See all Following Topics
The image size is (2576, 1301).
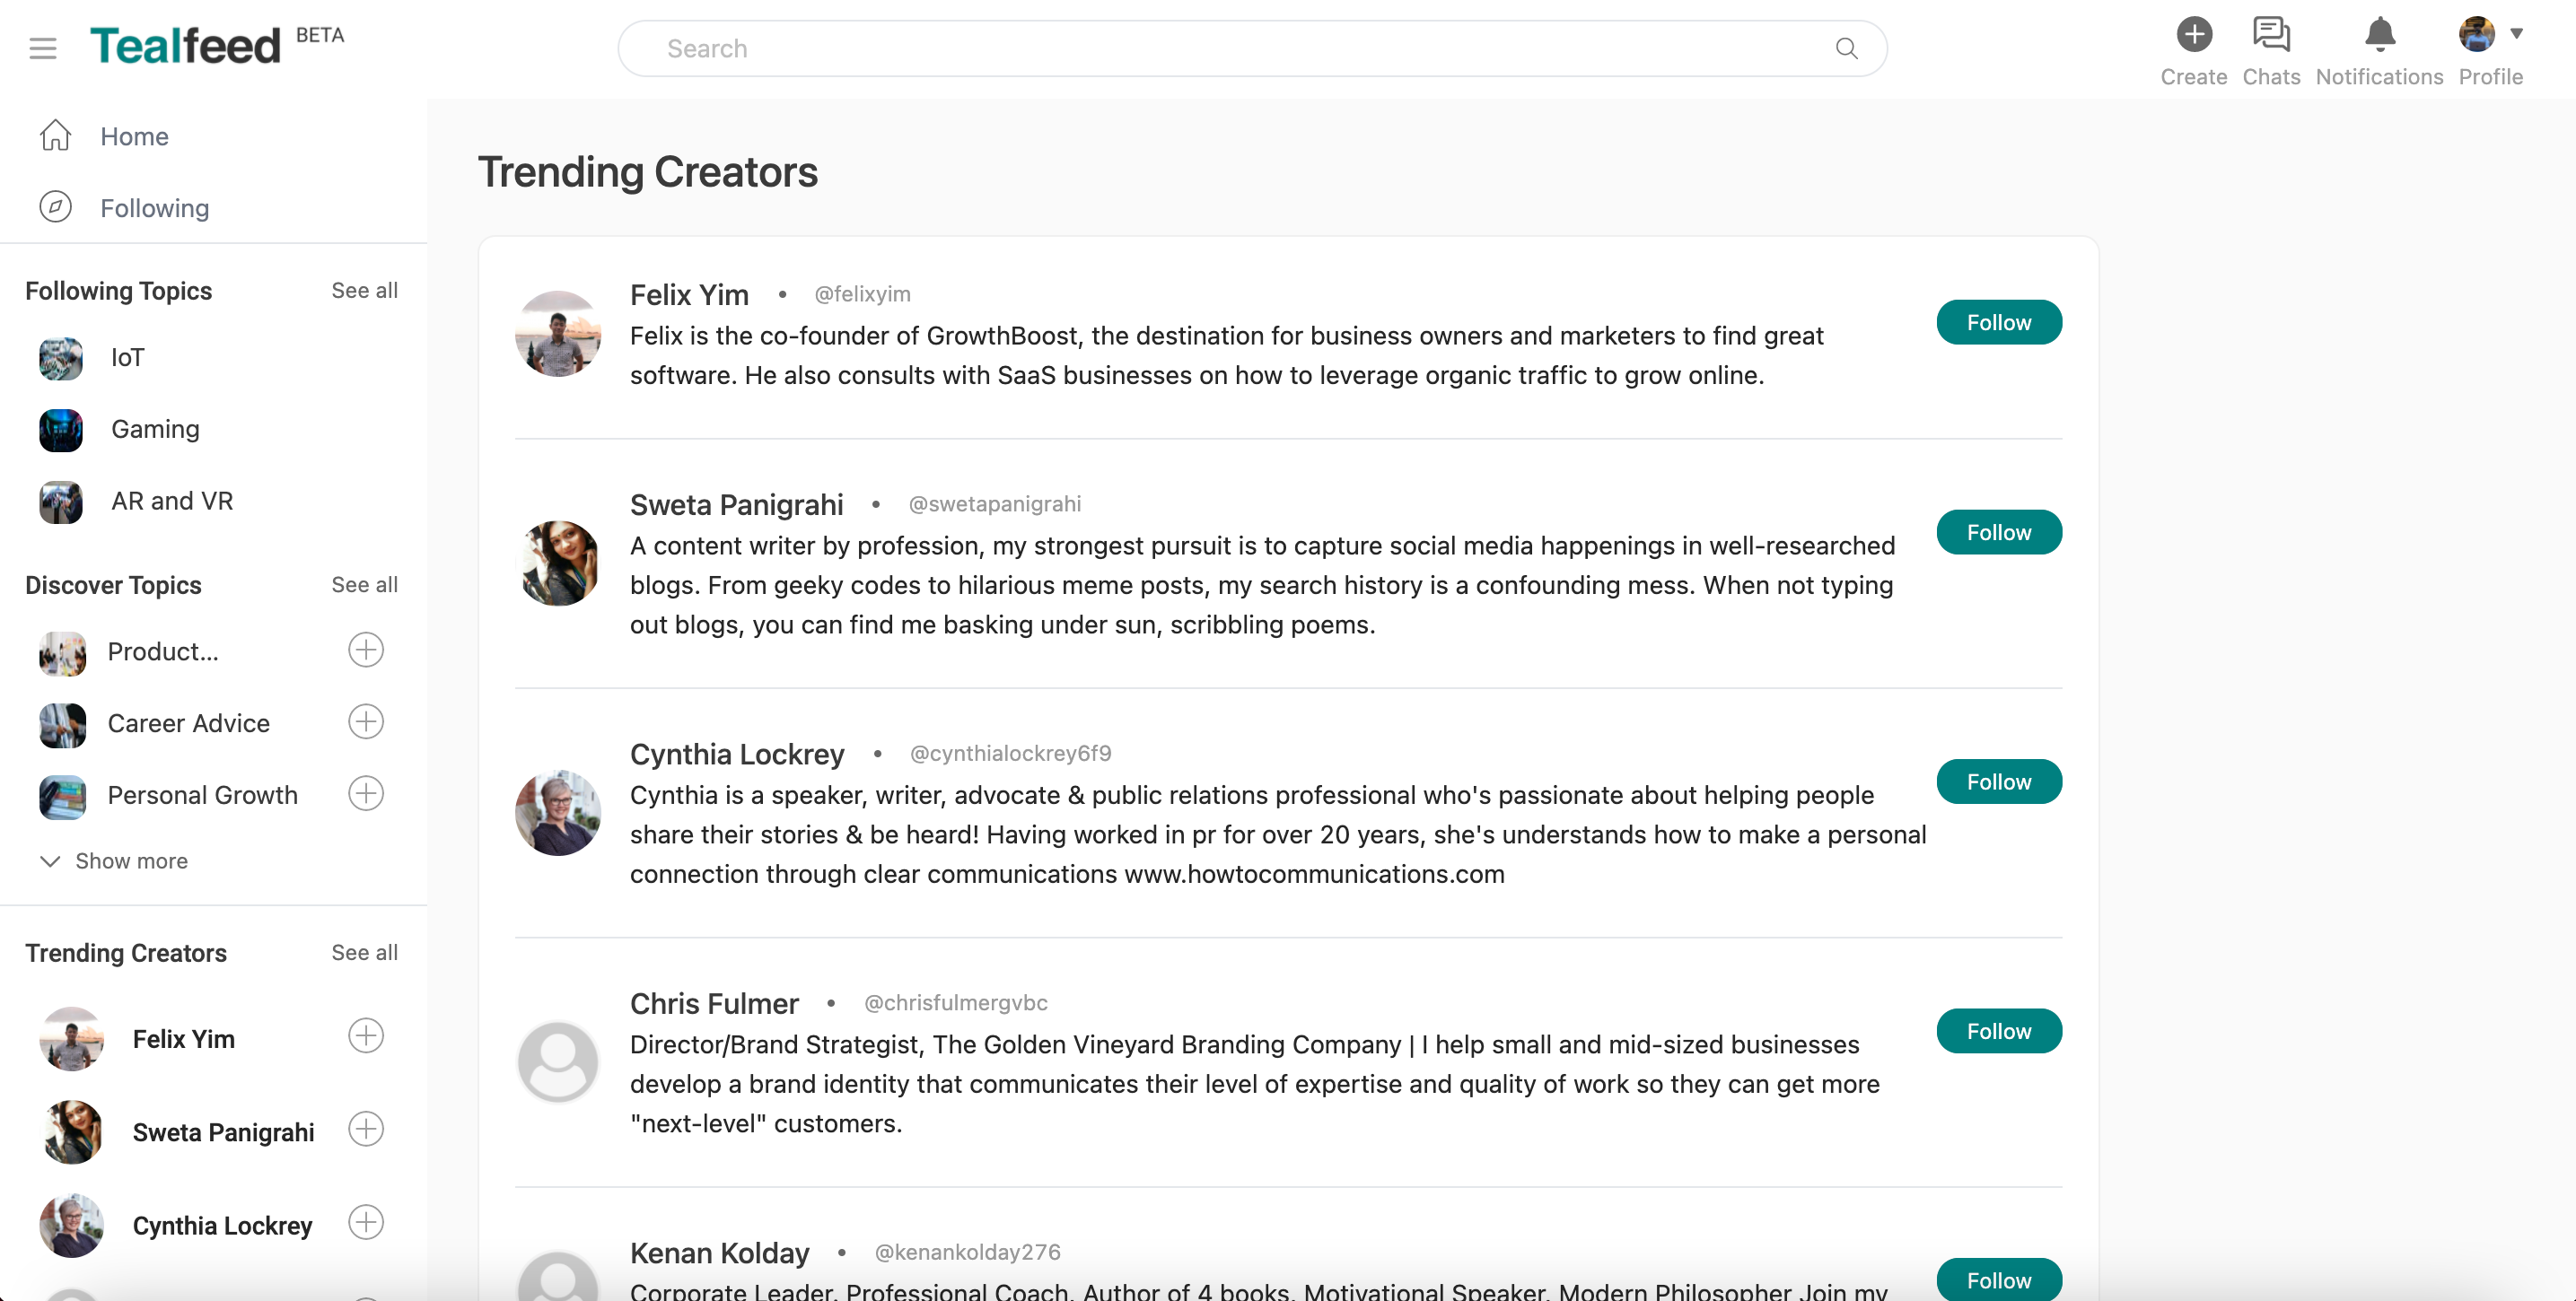point(363,291)
